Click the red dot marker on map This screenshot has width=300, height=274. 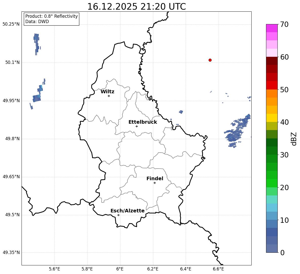[x=210, y=60]
